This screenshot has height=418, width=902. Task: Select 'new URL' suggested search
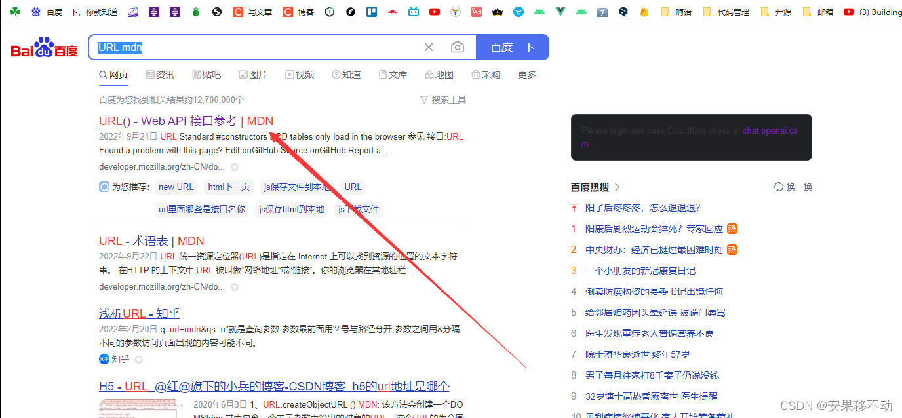point(176,187)
